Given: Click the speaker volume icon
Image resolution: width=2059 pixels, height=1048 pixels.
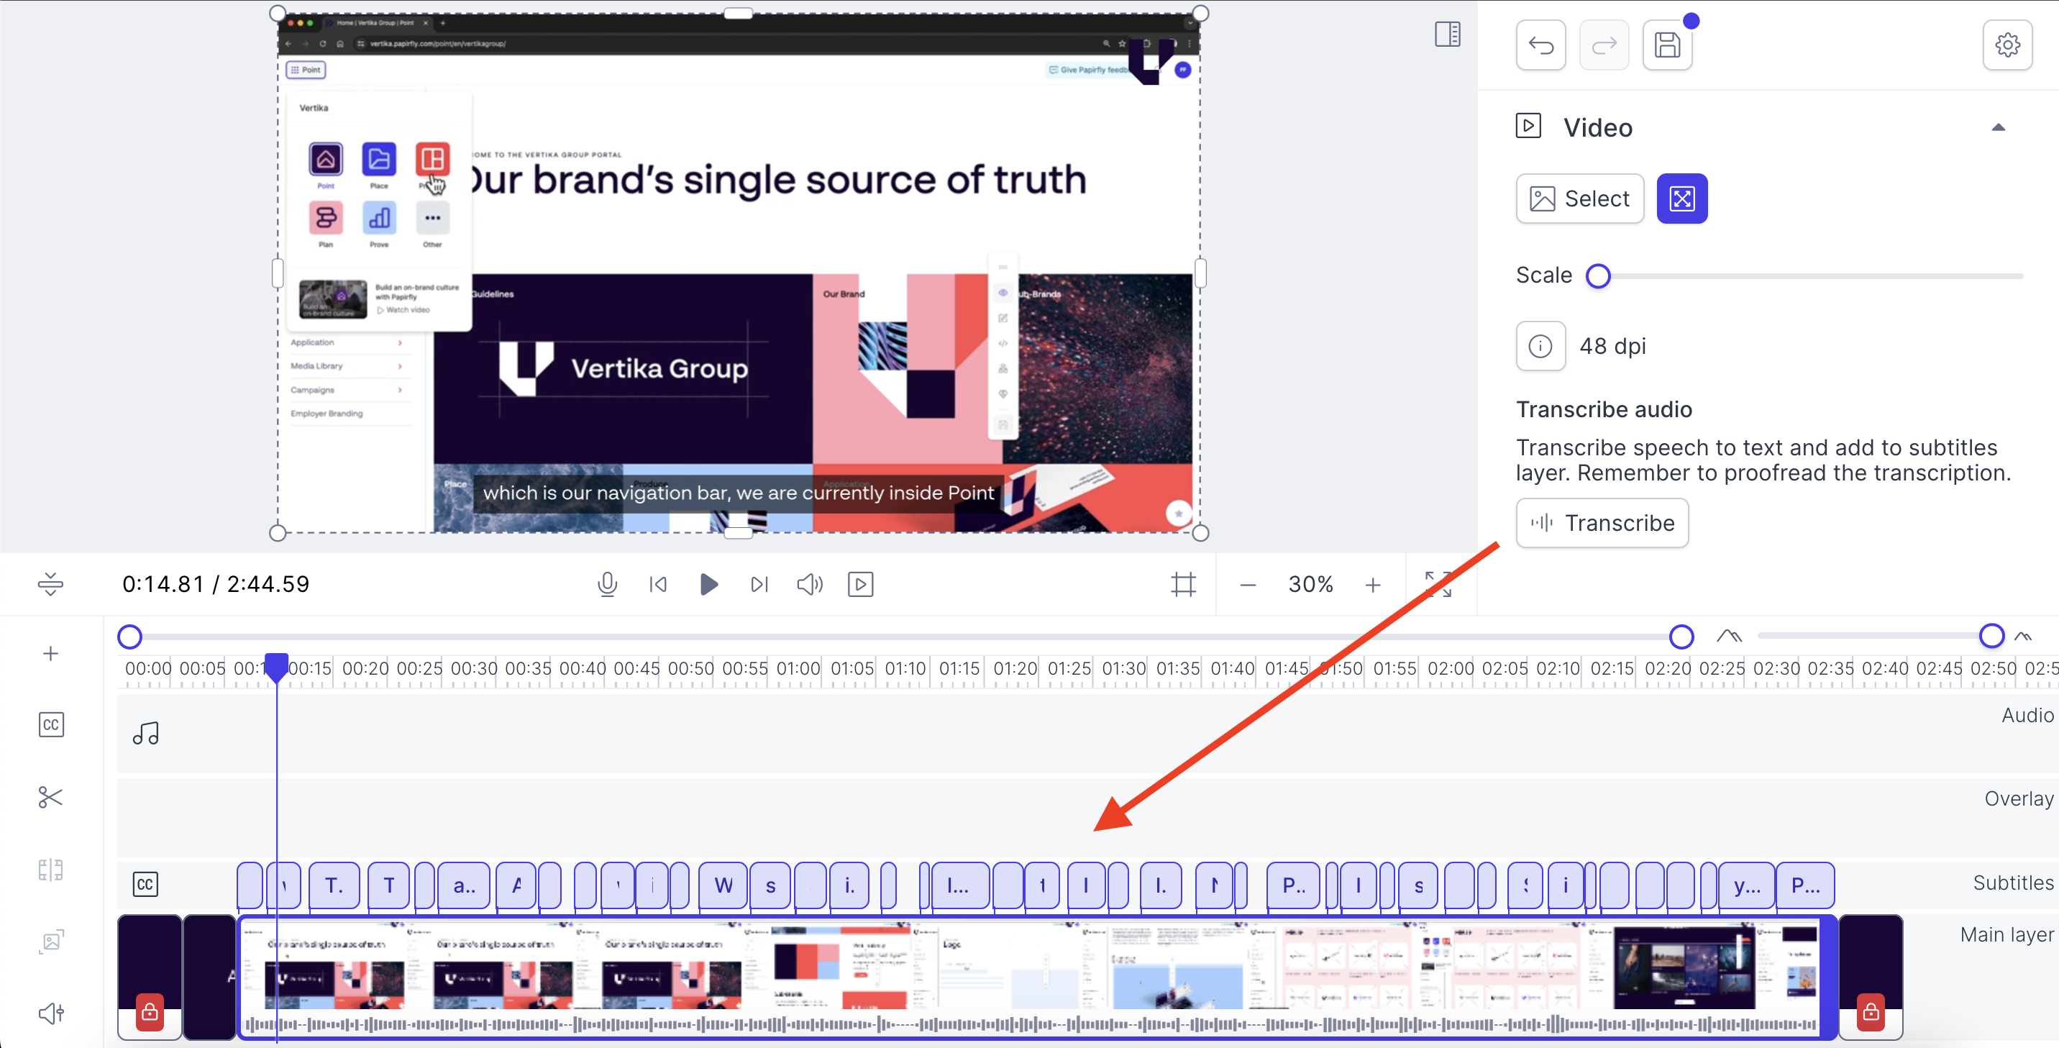Looking at the screenshot, I should coord(810,584).
